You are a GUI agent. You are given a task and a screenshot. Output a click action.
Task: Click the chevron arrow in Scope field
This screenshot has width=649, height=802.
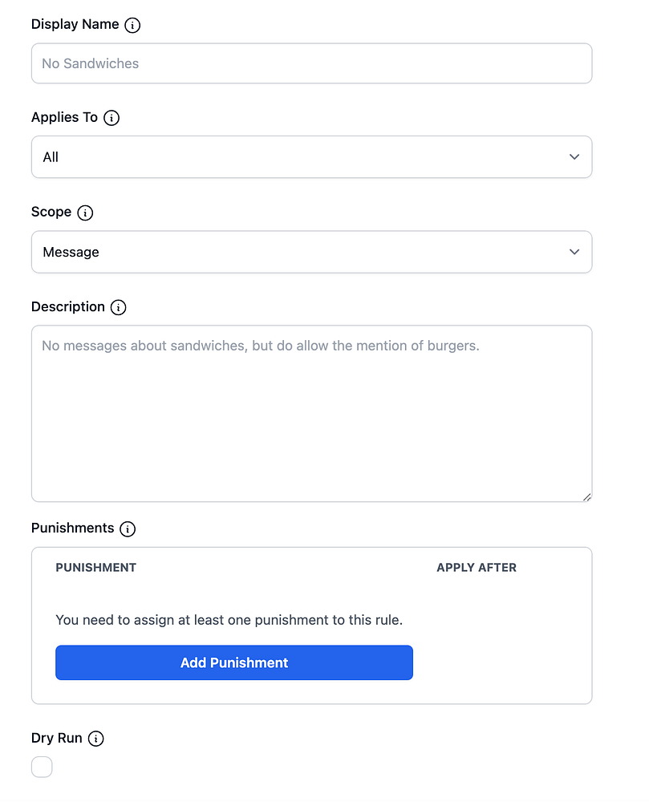click(574, 252)
